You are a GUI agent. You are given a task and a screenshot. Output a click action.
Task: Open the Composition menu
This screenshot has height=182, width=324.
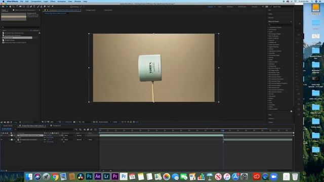(36, 1)
